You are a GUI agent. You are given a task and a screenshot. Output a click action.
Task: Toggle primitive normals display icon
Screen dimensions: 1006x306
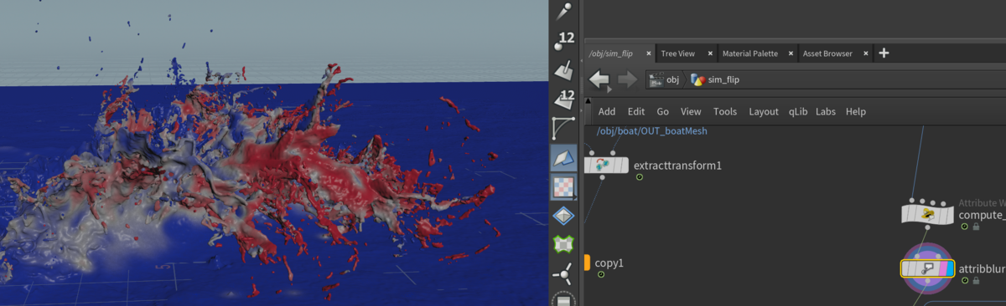564,70
